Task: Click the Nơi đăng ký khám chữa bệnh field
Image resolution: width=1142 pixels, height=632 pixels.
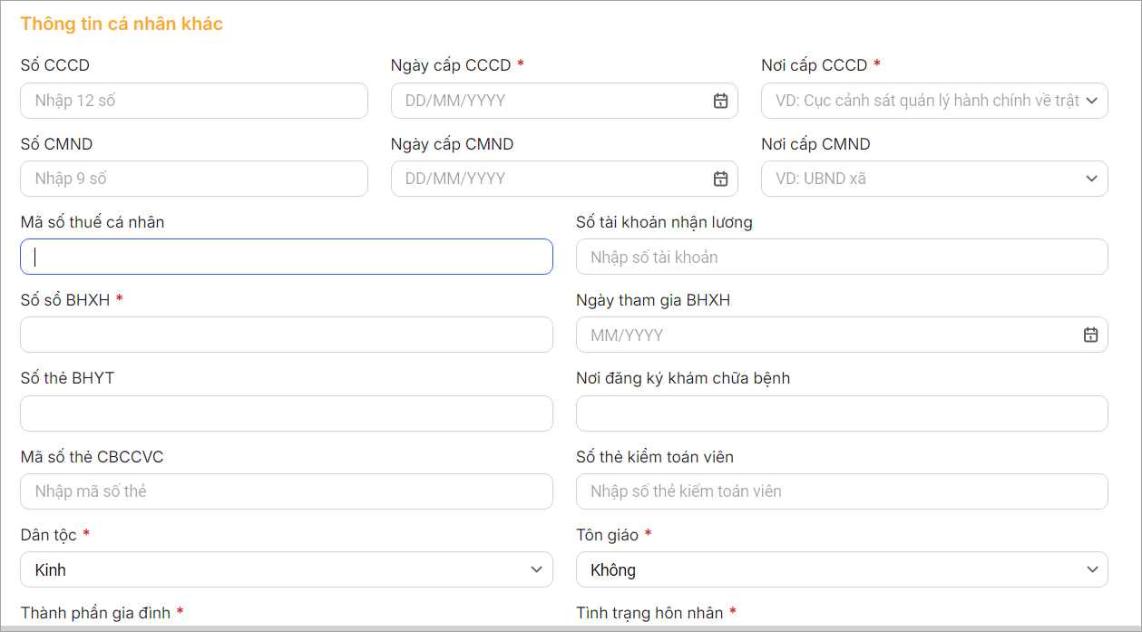Action: 841,413
